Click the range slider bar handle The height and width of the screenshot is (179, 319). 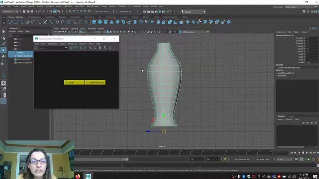tap(127, 159)
